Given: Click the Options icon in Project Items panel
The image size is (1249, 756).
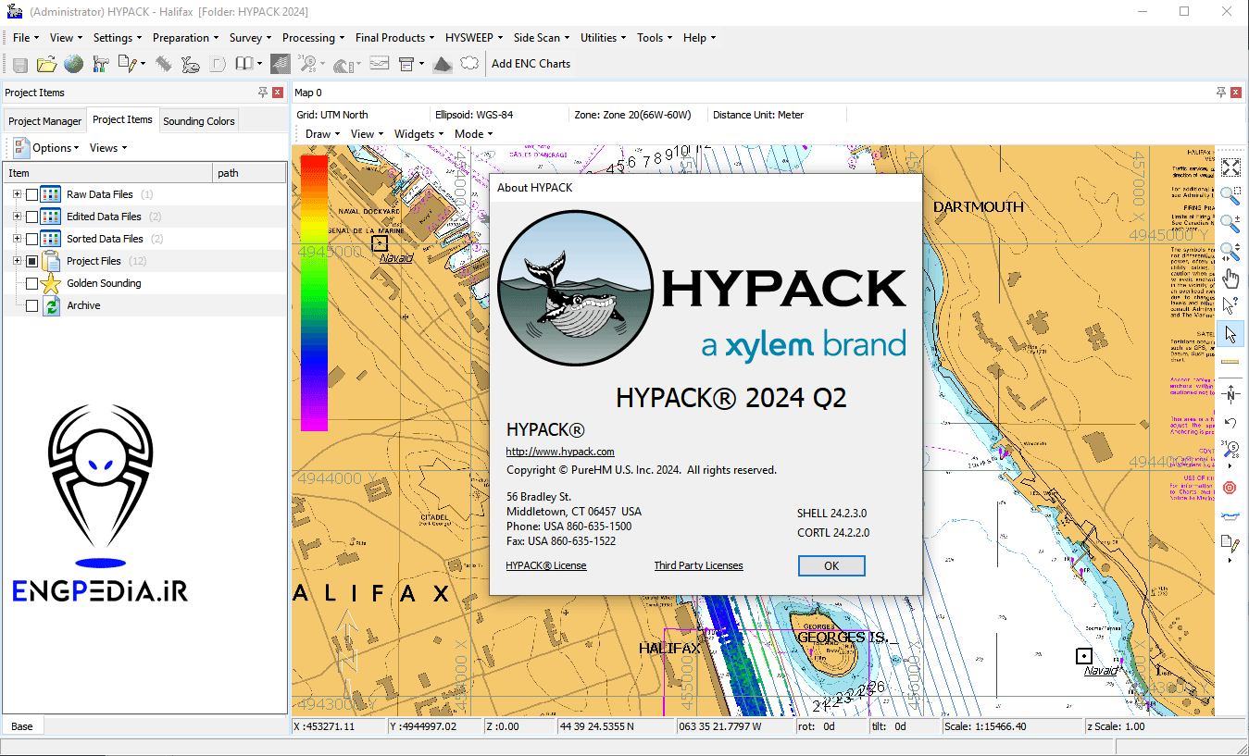Looking at the screenshot, I should 20,148.
